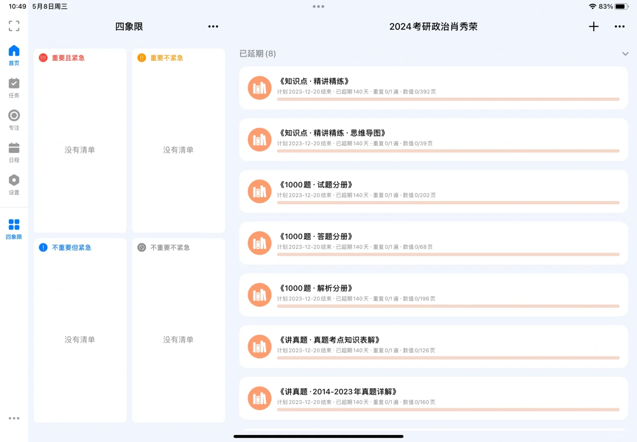Click the progress bar of 《1000题·答题分册》
This screenshot has height=442, width=637.
448,254
